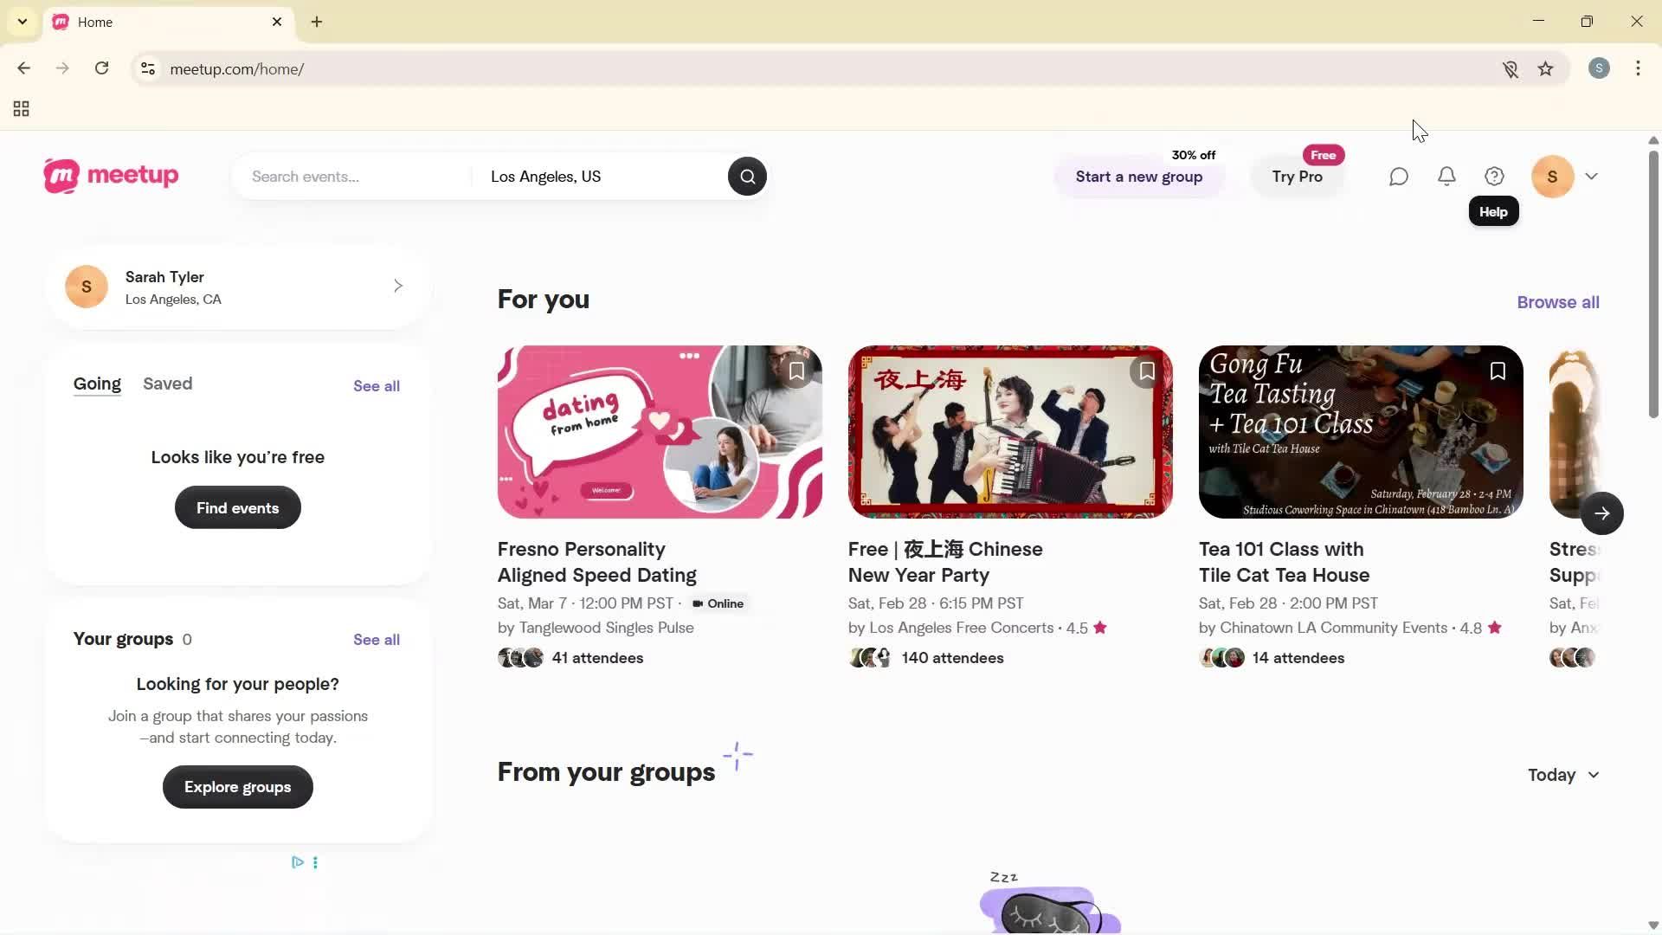This screenshot has width=1662, height=935.
Task: Click the search magnifier button
Action: tap(746, 176)
